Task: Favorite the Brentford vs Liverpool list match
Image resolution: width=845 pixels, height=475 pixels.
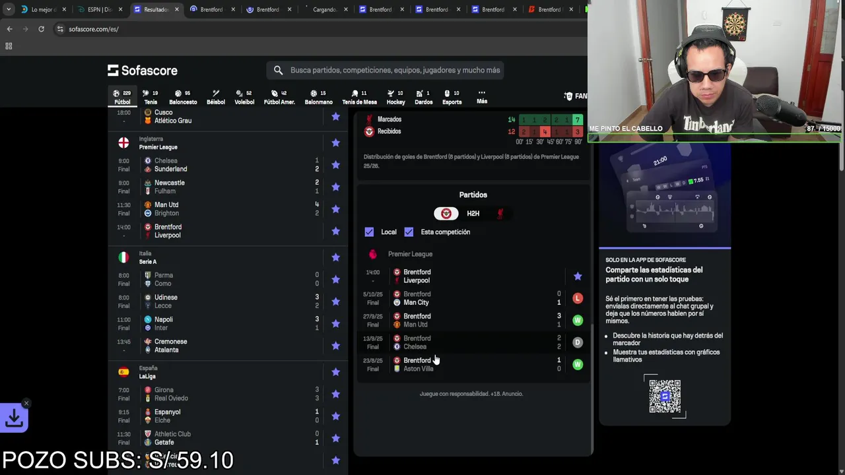Action: click(335, 231)
